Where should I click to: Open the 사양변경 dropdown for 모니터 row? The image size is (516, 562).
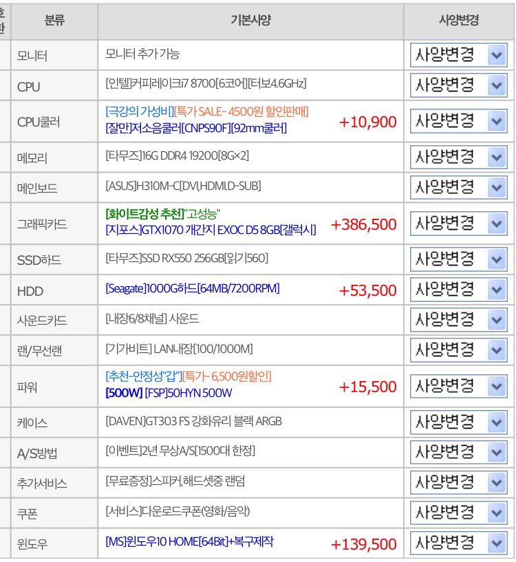(x=458, y=55)
